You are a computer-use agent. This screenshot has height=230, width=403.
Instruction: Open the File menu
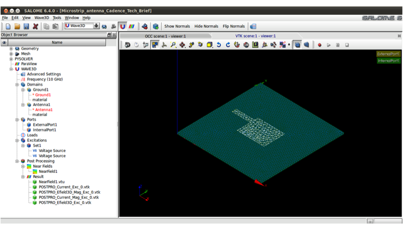point(5,18)
